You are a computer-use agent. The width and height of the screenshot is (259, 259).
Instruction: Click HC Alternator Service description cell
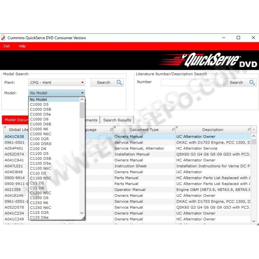pos(213,148)
